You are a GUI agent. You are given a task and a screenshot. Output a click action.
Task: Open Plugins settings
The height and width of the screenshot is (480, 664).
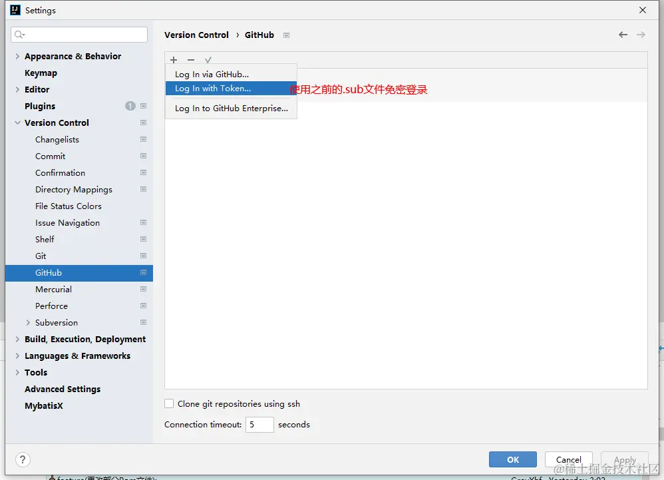pyautogui.click(x=40, y=106)
